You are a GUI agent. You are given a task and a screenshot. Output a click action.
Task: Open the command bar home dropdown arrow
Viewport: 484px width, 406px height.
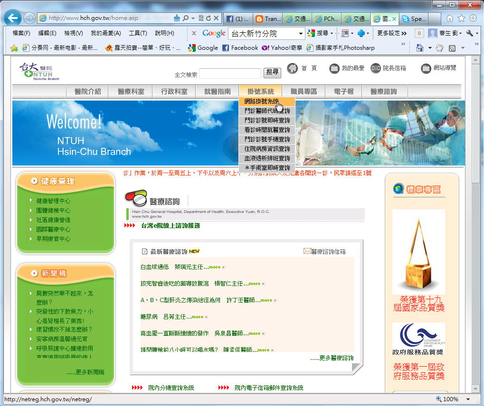click(x=430, y=48)
